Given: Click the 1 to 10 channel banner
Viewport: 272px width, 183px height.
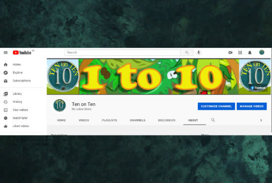Looking at the screenshot, I should click(159, 77).
